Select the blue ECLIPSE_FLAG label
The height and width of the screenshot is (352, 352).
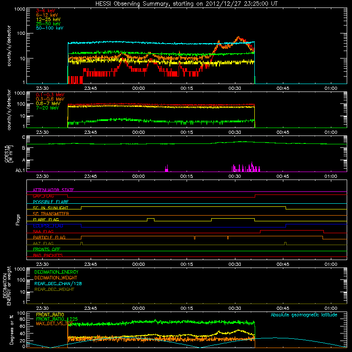point(48,226)
